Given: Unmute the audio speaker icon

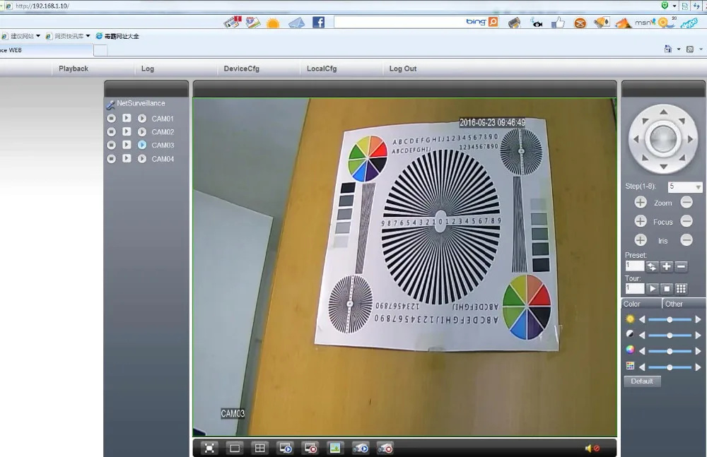Looking at the screenshot, I should pyautogui.click(x=592, y=448).
